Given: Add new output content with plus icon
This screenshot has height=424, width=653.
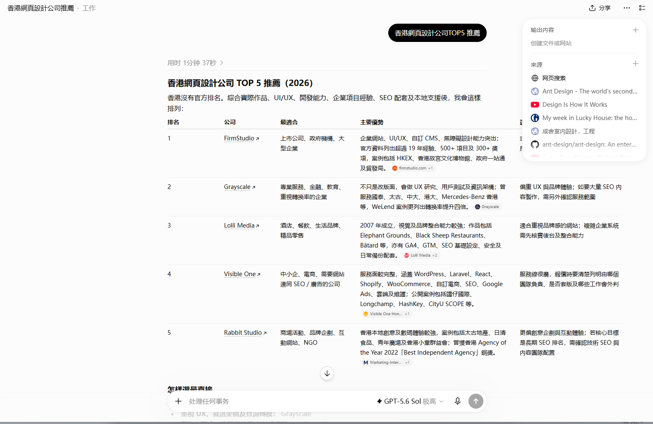Looking at the screenshot, I should [x=635, y=30].
